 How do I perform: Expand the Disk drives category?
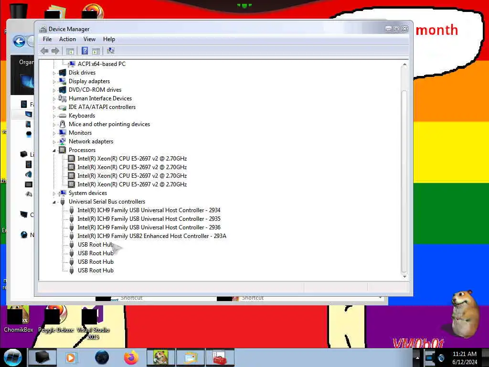click(54, 73)
